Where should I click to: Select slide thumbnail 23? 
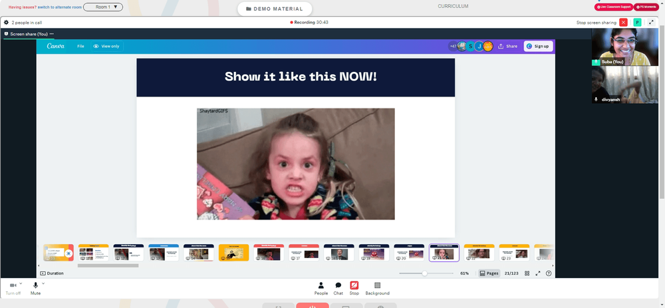(515, 252)
